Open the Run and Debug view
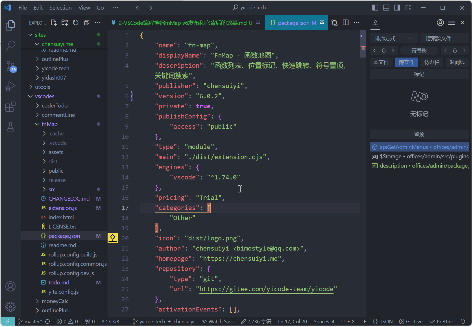473x327 pixels. (10, 86)
